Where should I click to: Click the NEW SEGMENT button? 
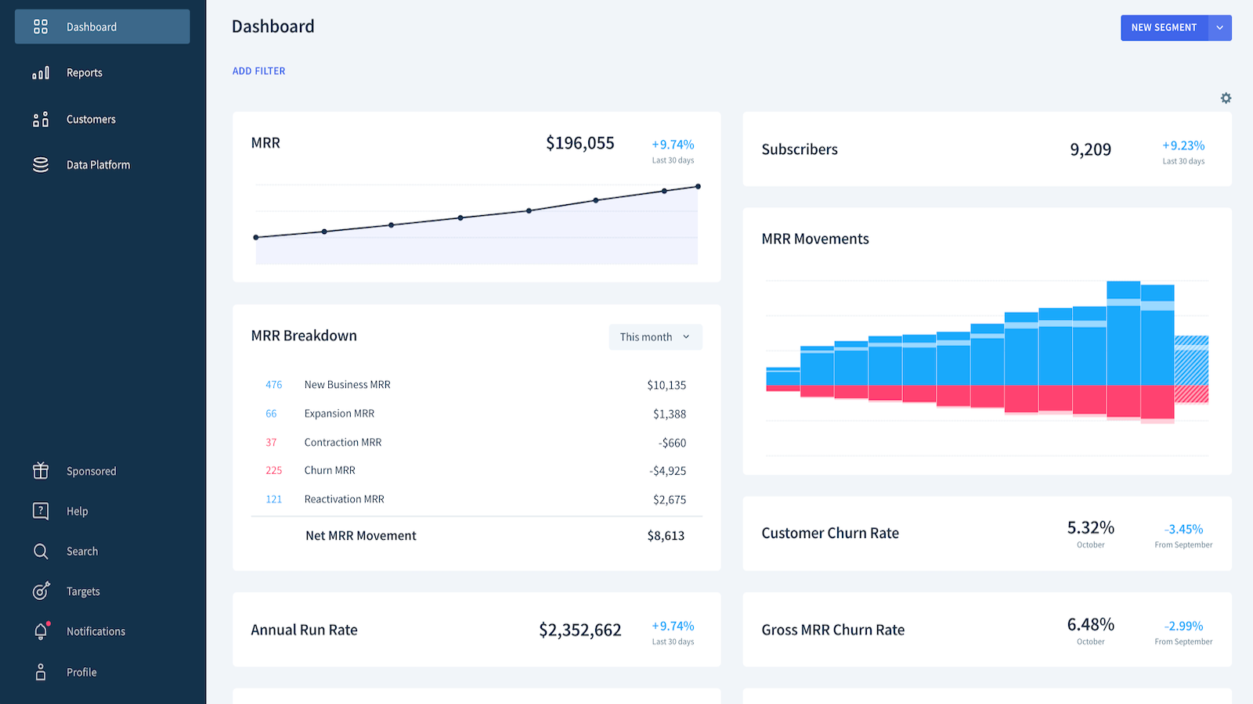1164,27
